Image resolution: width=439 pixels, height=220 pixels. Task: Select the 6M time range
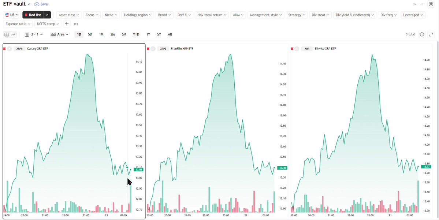(x=124, y=34)
